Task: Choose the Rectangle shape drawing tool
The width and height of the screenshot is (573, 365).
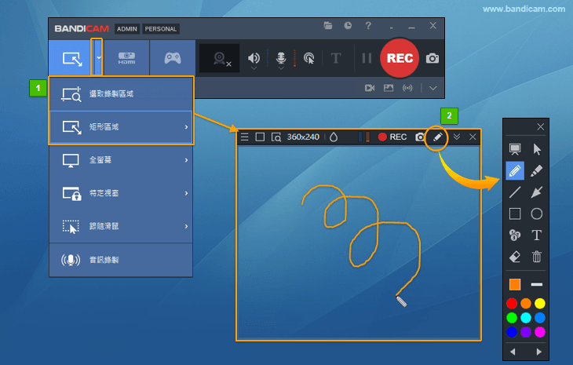Action: click(515, 214)
